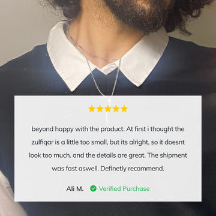Select the fourth yellow rating star
Screen dimensions: 216x216
point(116,109)
